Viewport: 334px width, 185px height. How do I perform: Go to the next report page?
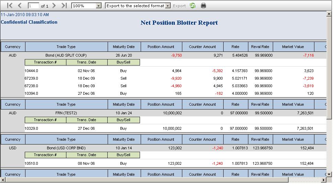(54, 5)
